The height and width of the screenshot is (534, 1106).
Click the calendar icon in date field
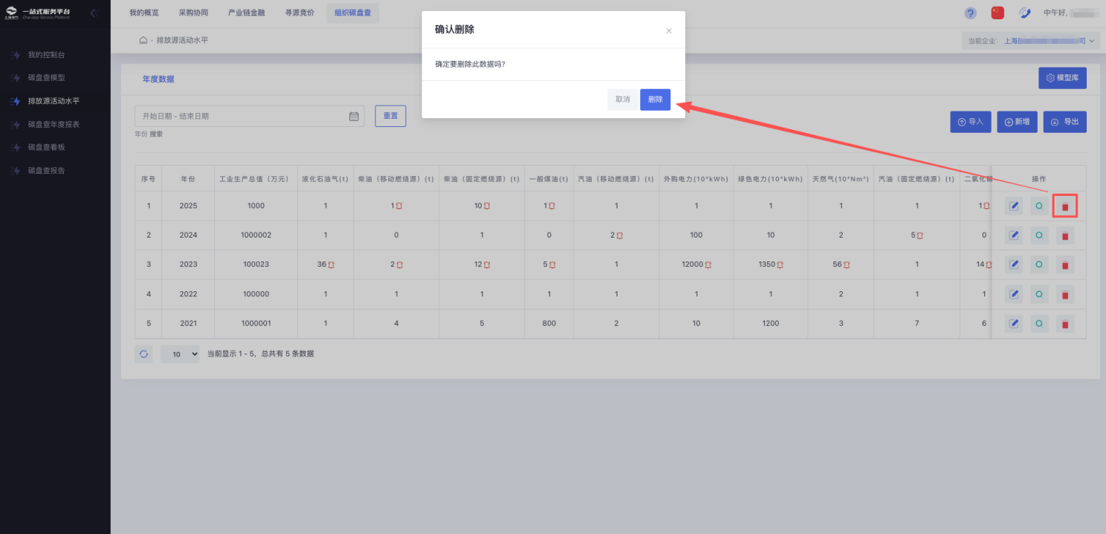point(354,117)
